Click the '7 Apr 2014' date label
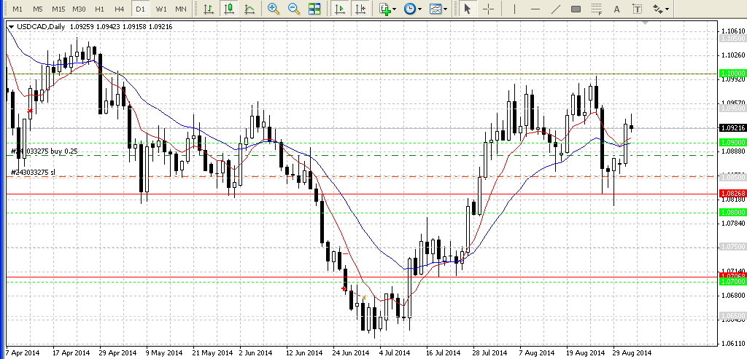 pyautogui.click(x=23, y=353)
